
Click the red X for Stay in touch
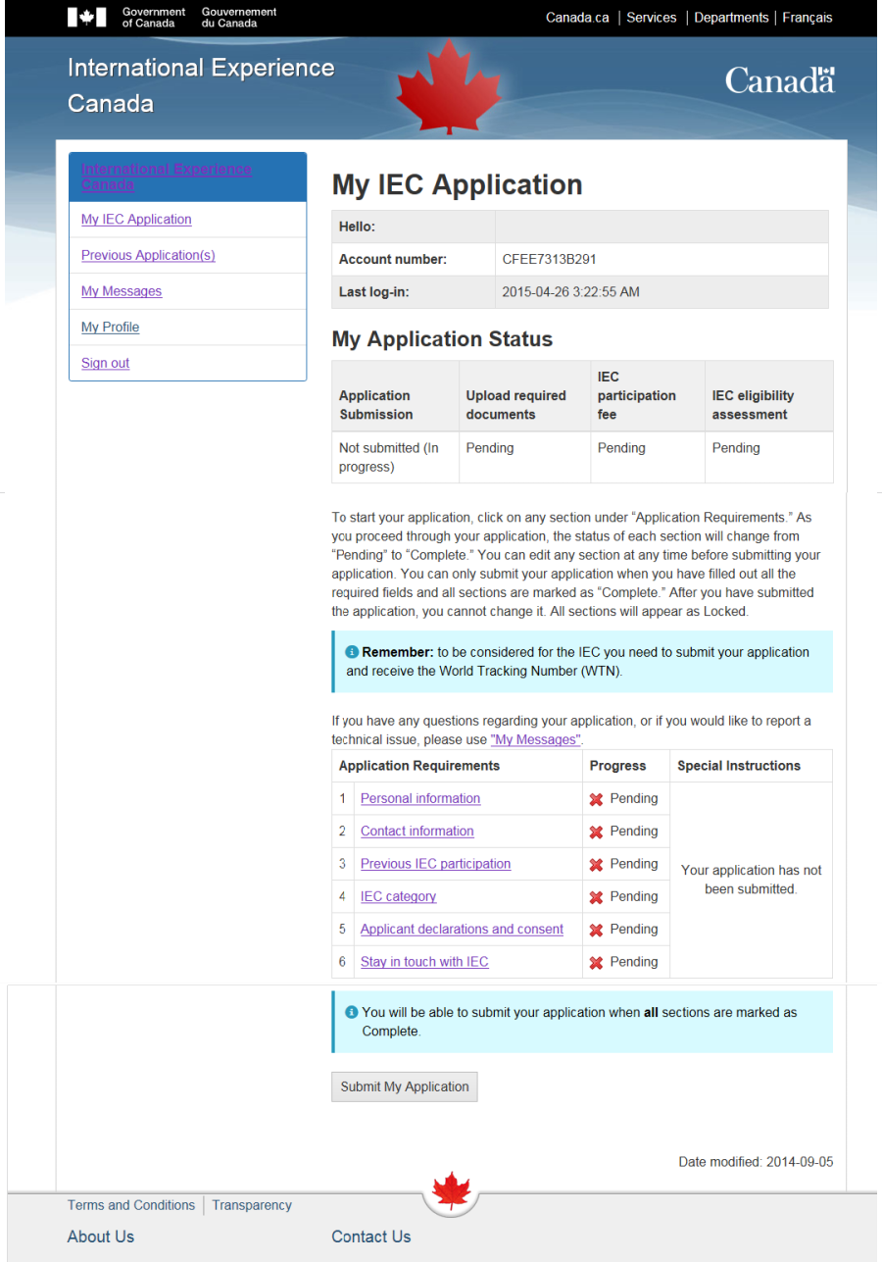pyautogui.click(x=596, y=963)
